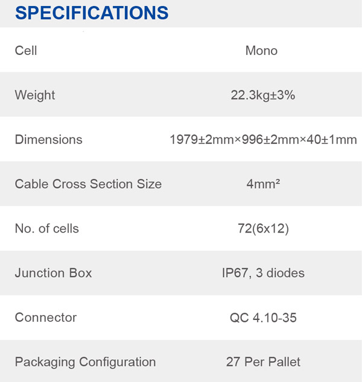Select the Packaging Configuration label

coord(85,362)
